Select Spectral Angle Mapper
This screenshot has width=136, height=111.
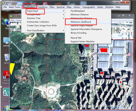pos(88,25)
